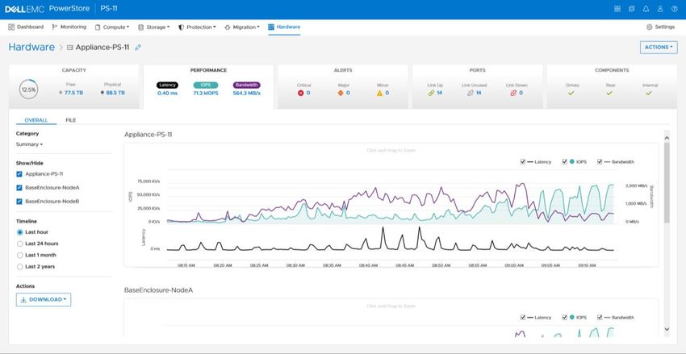Open the ALERTS card

342,86
